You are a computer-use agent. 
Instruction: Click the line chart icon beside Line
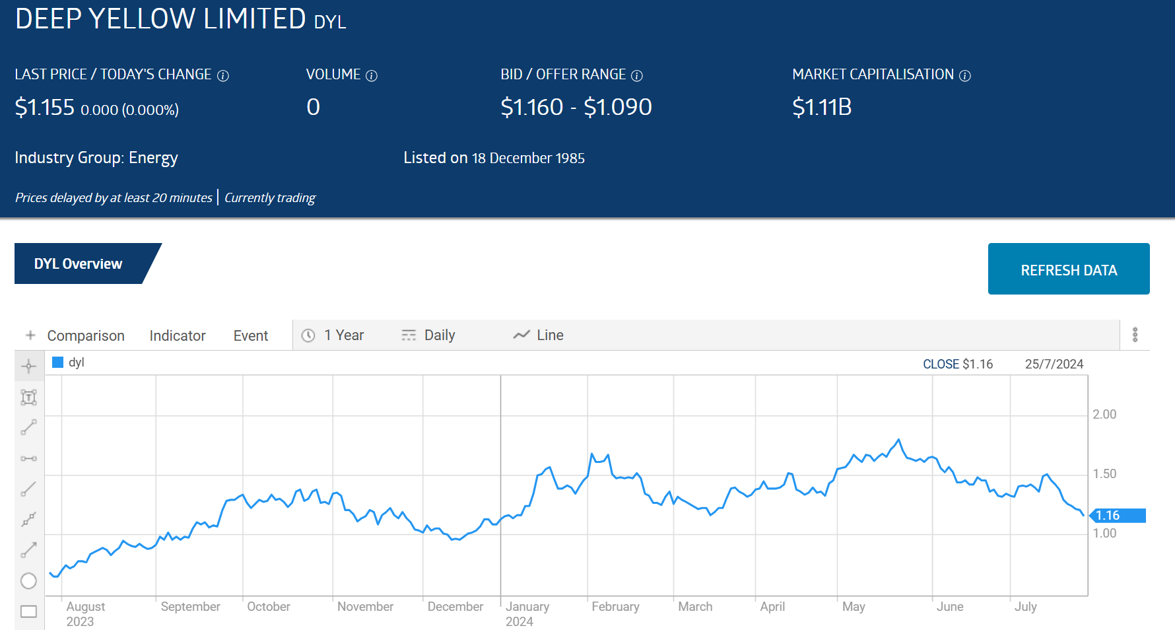tap(521, 335)
